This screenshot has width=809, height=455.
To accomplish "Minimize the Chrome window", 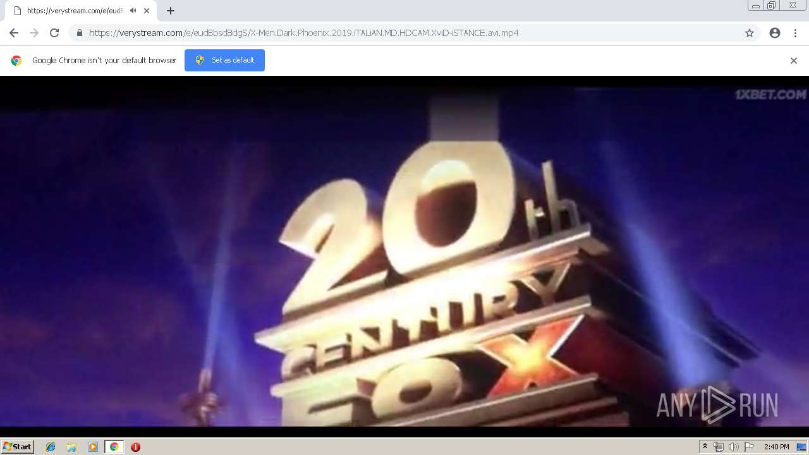I will pyautogui.click(x=756, y=6).
